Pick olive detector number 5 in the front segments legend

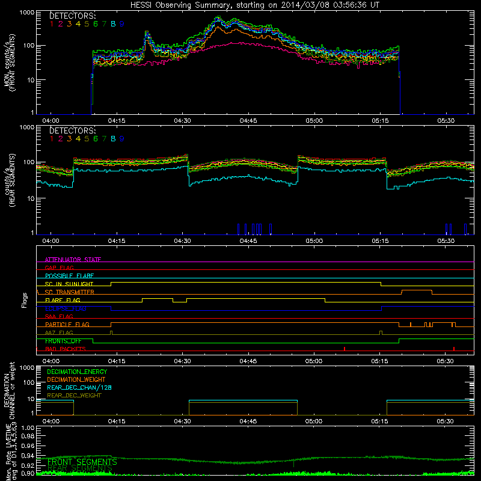point(87,23)
